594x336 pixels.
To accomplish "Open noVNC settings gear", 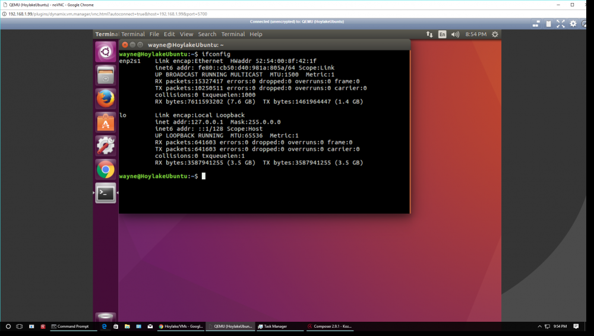I will 573,24.
